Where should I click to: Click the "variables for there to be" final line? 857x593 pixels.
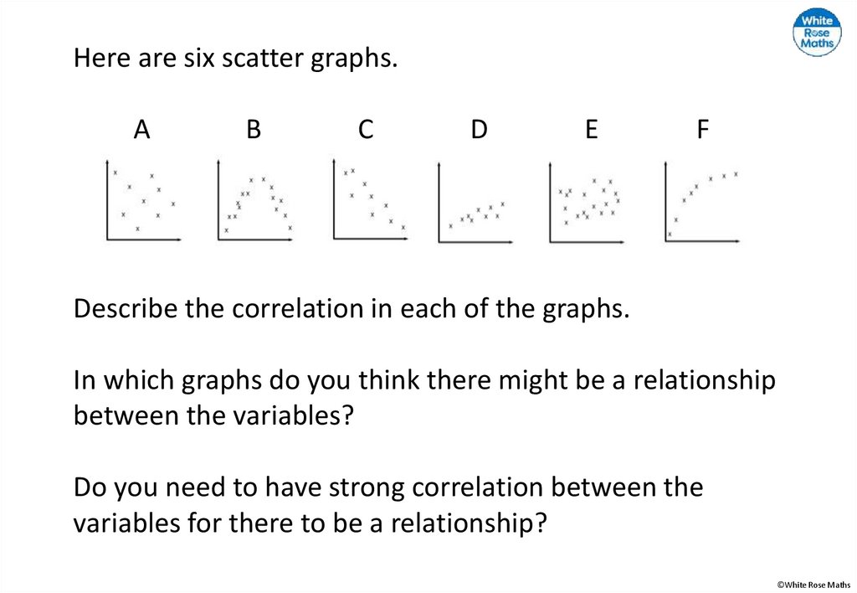[x=310, y=523]
